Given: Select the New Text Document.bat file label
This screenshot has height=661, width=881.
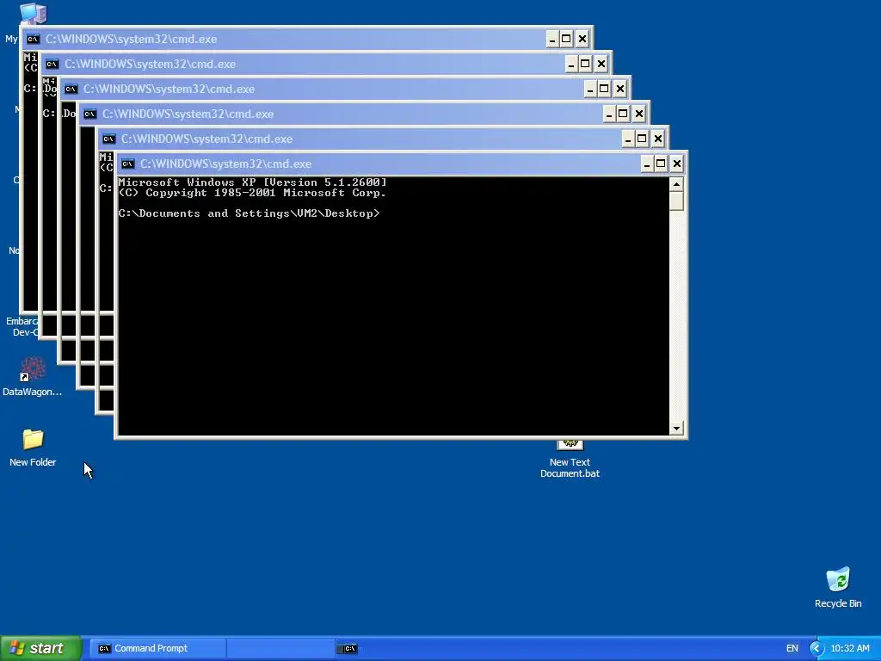Looking at the screenshot, I should coord(570,467).
